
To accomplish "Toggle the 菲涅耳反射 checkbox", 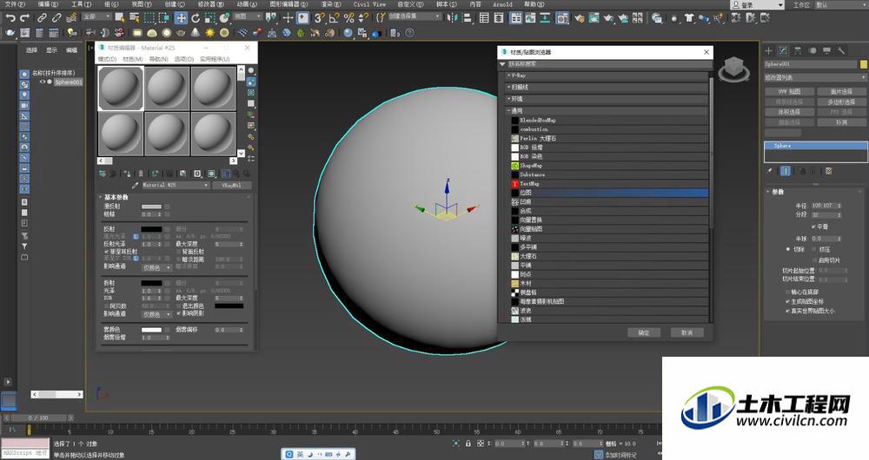I will pos(106,252).
